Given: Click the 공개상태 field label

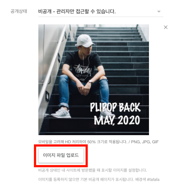Looking at the screenshot, I should tap(19, 11).
